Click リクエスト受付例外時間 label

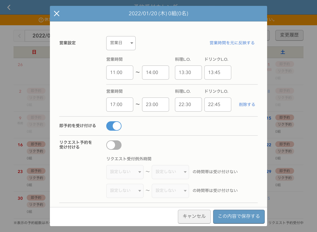[129, 159]
